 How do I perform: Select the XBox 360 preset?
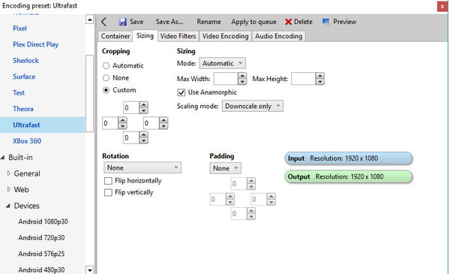(x=27, y=141)
